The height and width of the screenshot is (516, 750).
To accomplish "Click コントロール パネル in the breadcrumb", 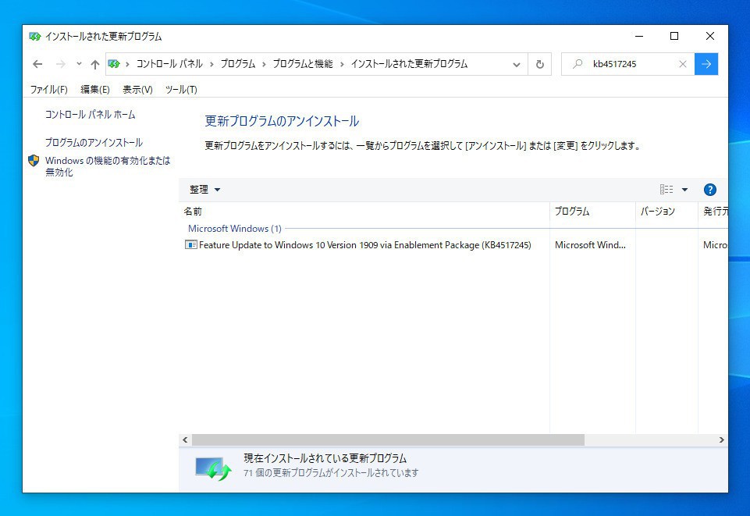I will click(169, 63).
